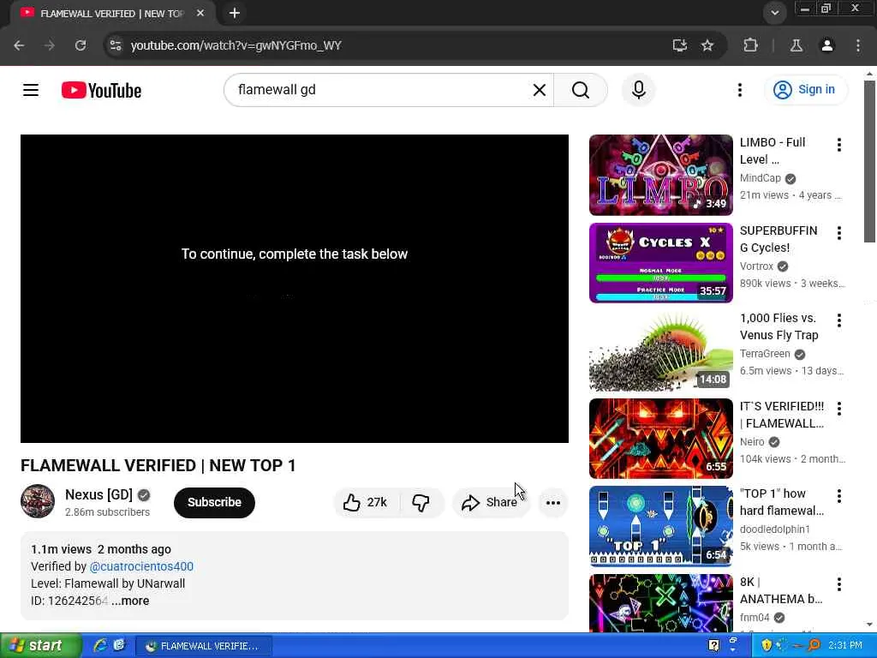This screenshot has width=877, height=658.
Task: Open the 8K ANATHEMA video thumbnail
Action: click(660, 603)
